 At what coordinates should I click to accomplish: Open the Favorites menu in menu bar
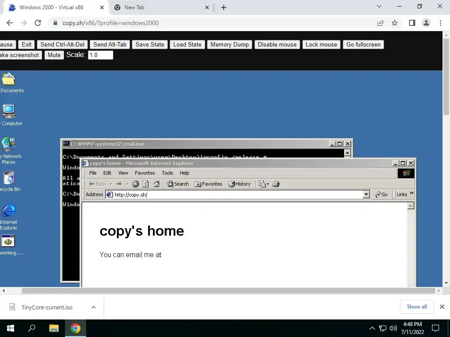click(x=145, y=173)
